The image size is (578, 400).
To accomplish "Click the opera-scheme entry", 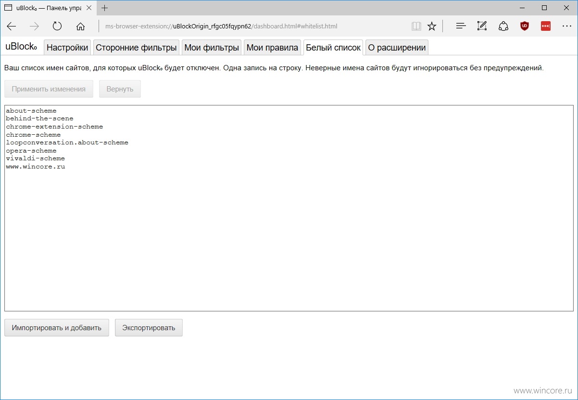I will [x=31, y=151].
